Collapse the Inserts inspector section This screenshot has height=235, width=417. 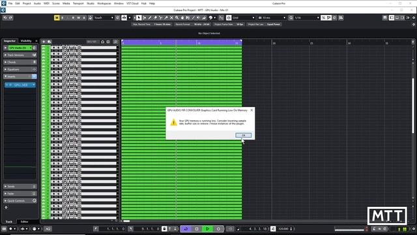(x=20, y=76)
